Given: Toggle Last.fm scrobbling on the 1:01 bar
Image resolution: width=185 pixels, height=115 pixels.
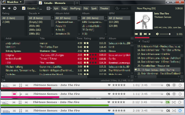Looking at the screenshot, I should (168, 85).
